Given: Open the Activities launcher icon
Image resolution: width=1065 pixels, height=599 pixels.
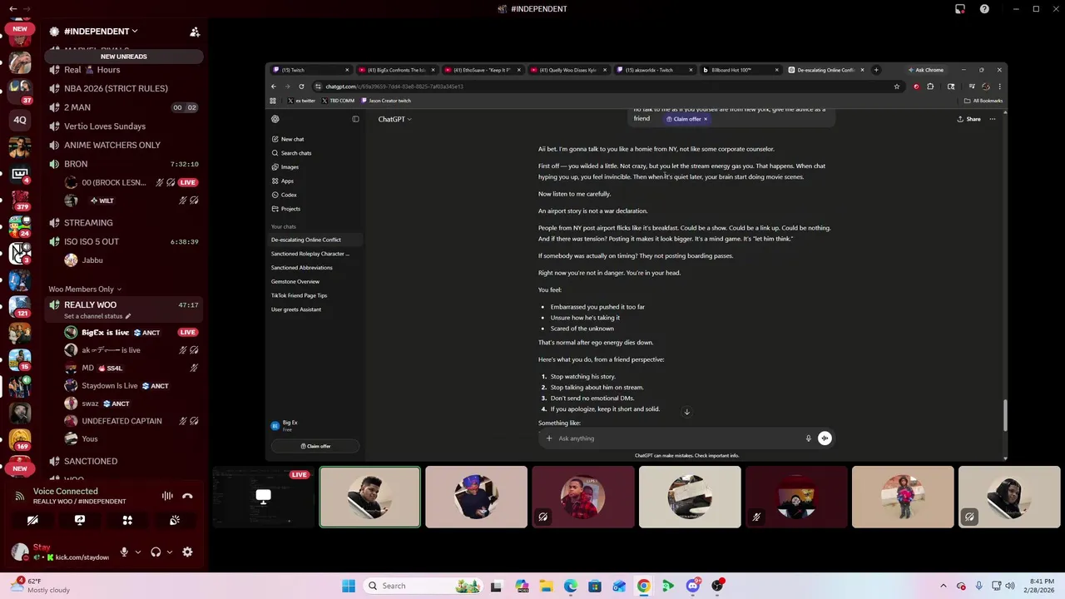Looking at the screenshot, I should click(127, 520).
